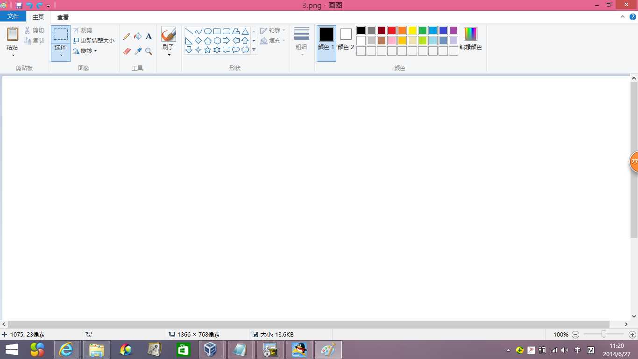
Task: Click the Redo arrow in title bar
Action: click(40, 6)
